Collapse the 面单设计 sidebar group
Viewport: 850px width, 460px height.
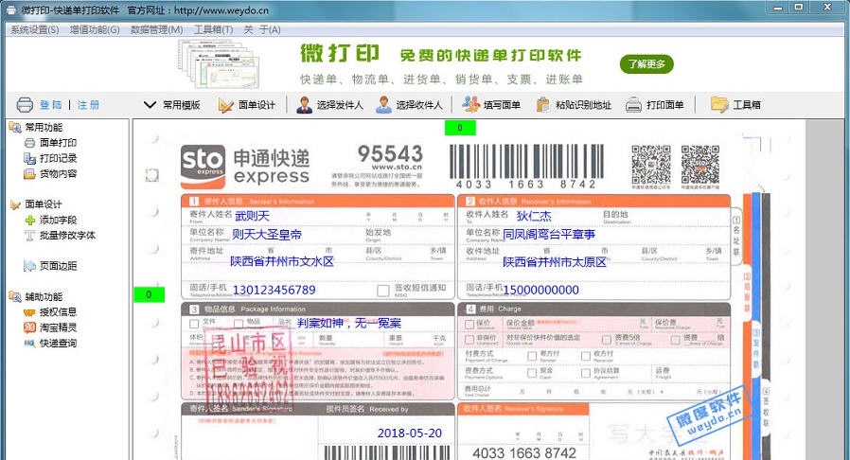pyautogui.click(x=15, y=204)
